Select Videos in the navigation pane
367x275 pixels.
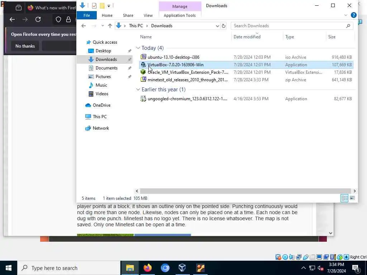coord(102,93)
